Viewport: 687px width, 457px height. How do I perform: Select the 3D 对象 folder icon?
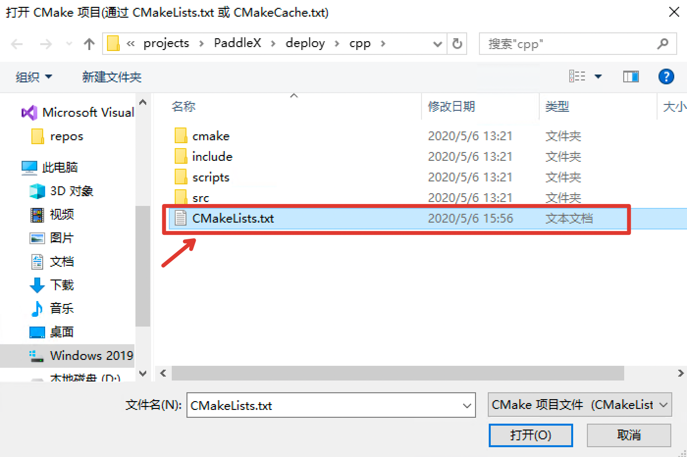37,191
